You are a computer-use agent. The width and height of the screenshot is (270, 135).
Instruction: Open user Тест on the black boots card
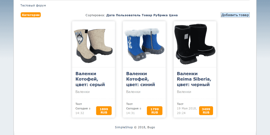coord(180,104)
